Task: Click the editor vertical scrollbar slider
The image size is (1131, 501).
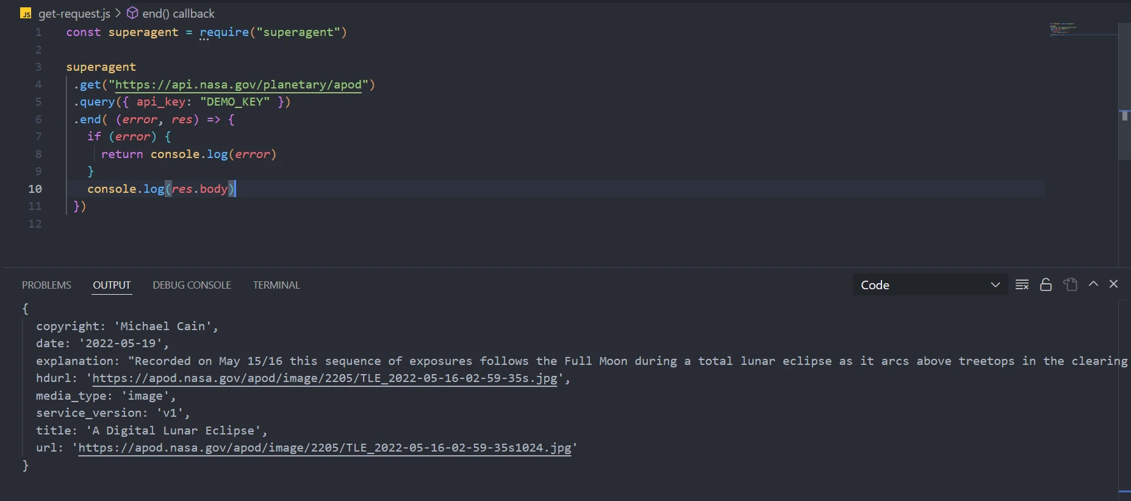Action: (x=1124, y=92)
